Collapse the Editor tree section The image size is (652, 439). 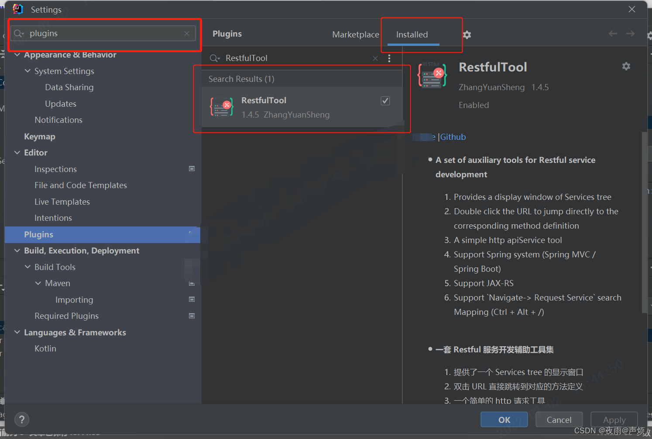[x=17, y=152]
